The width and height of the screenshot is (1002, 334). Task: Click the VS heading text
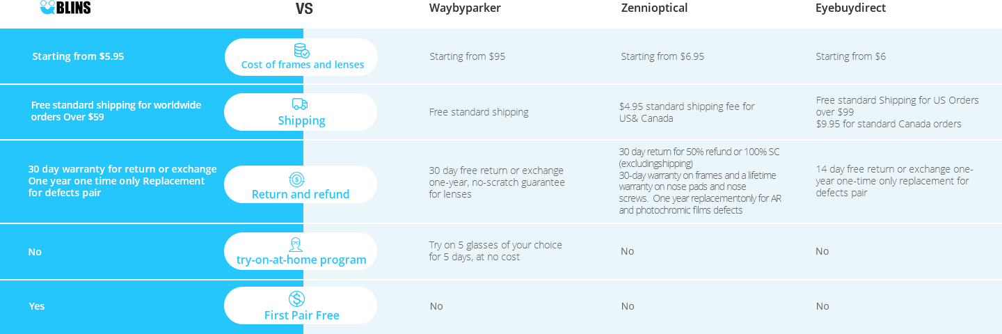(304, 9)
